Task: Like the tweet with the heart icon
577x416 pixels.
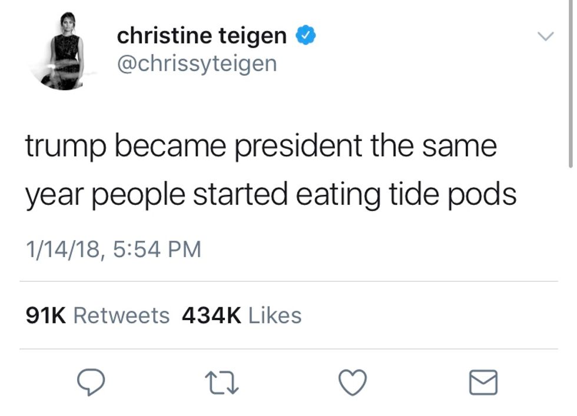Action: coord(353,383)
